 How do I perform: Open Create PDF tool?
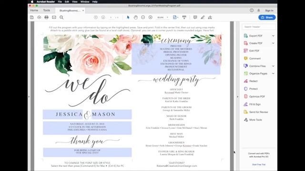(x=256, y=43)
